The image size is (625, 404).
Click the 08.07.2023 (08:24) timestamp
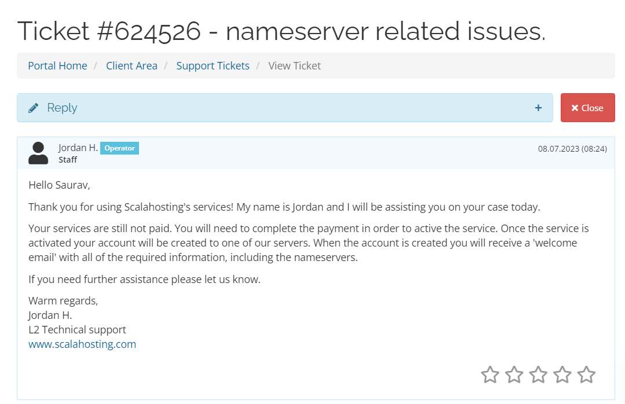click(x=572, y=149)
